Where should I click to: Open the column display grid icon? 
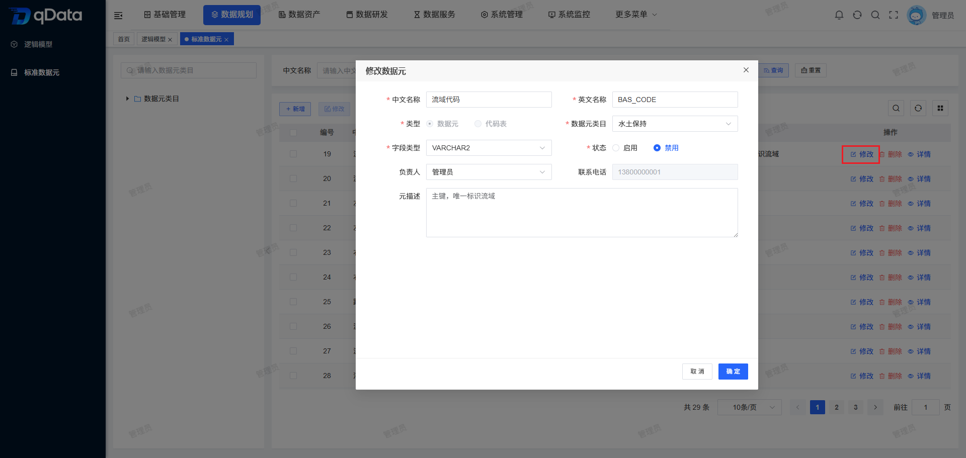(x=940, y=108)
